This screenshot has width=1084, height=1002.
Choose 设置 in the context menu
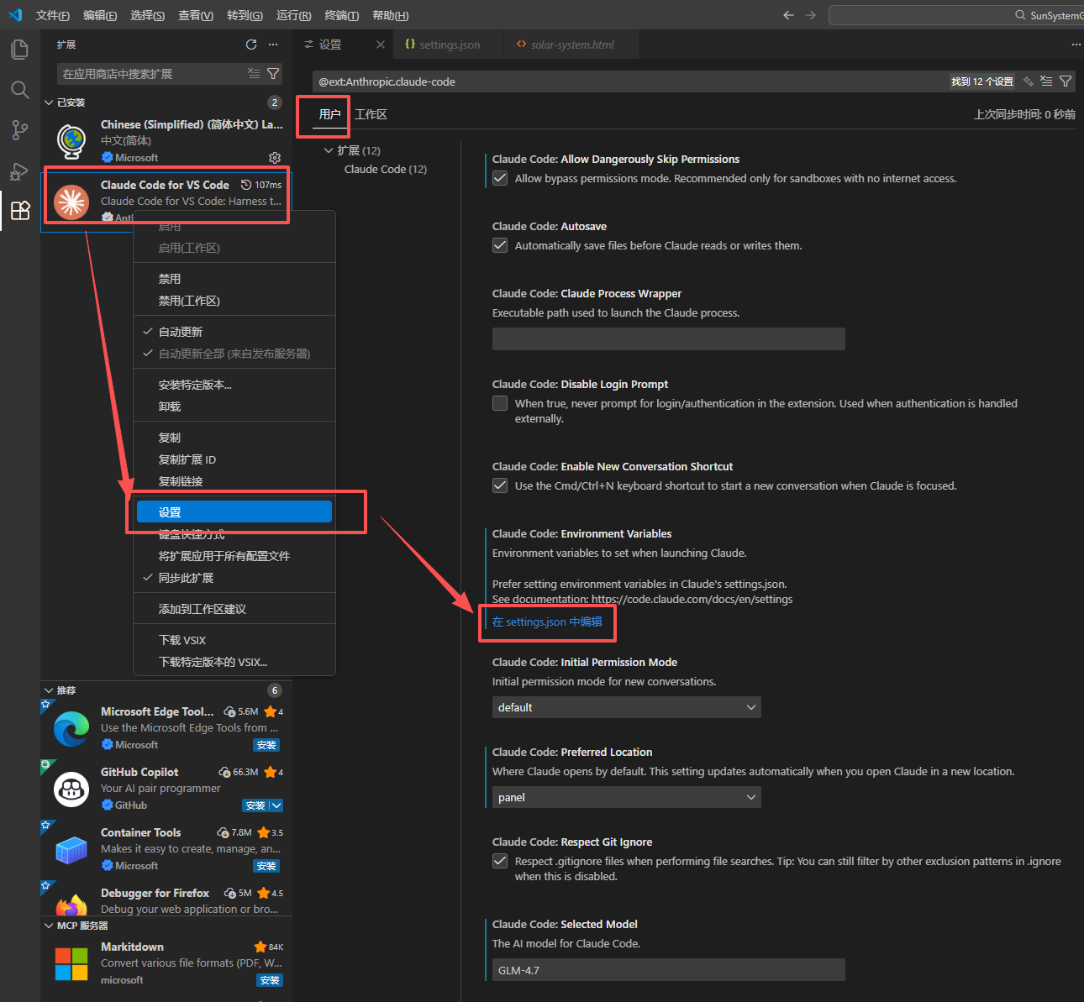click(x=234, y=511)
